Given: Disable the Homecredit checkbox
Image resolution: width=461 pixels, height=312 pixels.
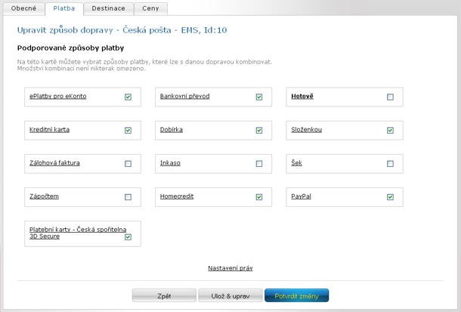Looking at the screenshot, I should pyautogui.click(x=259, y=197).
